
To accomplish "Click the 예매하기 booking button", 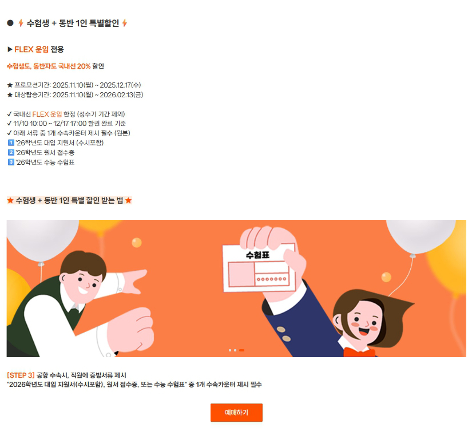I will coord(236,412).
